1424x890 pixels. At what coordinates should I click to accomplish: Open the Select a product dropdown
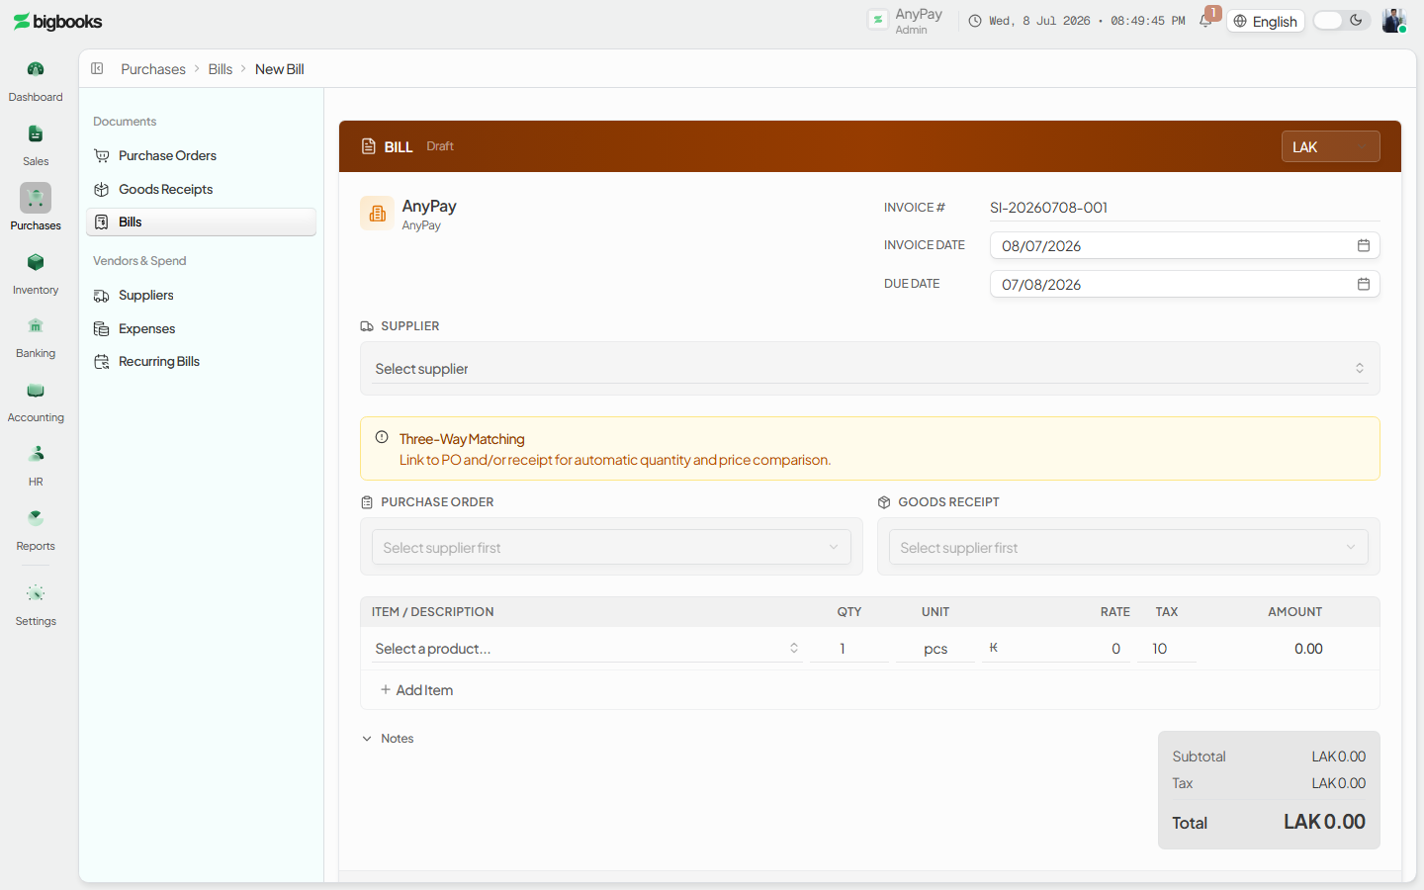pyautogui.click(x=586, y=649)
